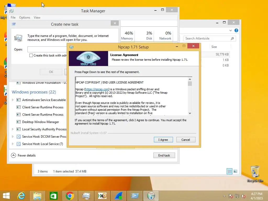Open Task Manager File menu
The width and height of the screenshot is (268, 201).
coord(13,18)
